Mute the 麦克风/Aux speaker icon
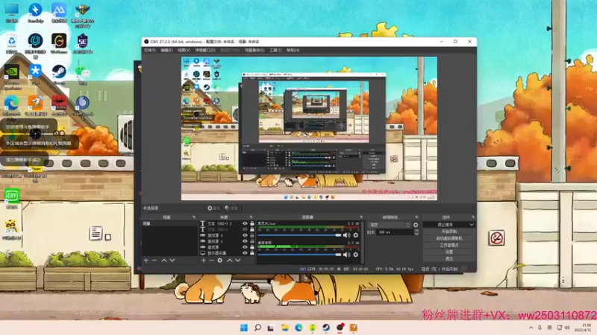Image resolution: width=597 pixels, height=335 pixels. click(x=346, y=235)
